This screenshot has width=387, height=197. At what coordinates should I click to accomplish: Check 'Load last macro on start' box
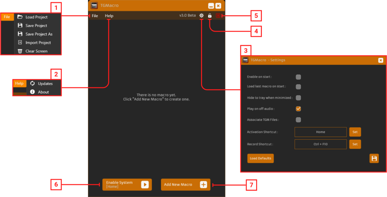[298, 87]
